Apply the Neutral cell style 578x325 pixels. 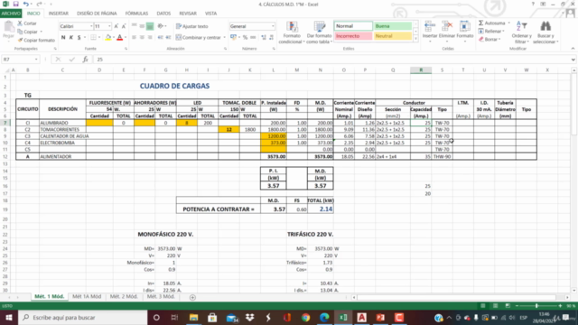click(x=393, y=36)
